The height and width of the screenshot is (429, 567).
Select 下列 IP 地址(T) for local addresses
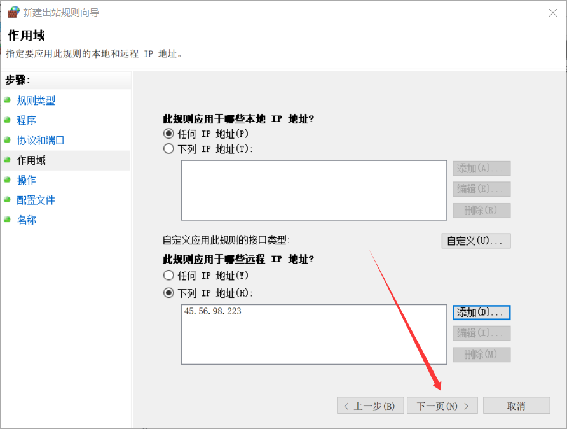pos(168,148)
